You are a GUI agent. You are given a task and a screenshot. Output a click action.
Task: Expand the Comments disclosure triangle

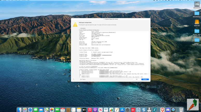click(x=79, y=28)
